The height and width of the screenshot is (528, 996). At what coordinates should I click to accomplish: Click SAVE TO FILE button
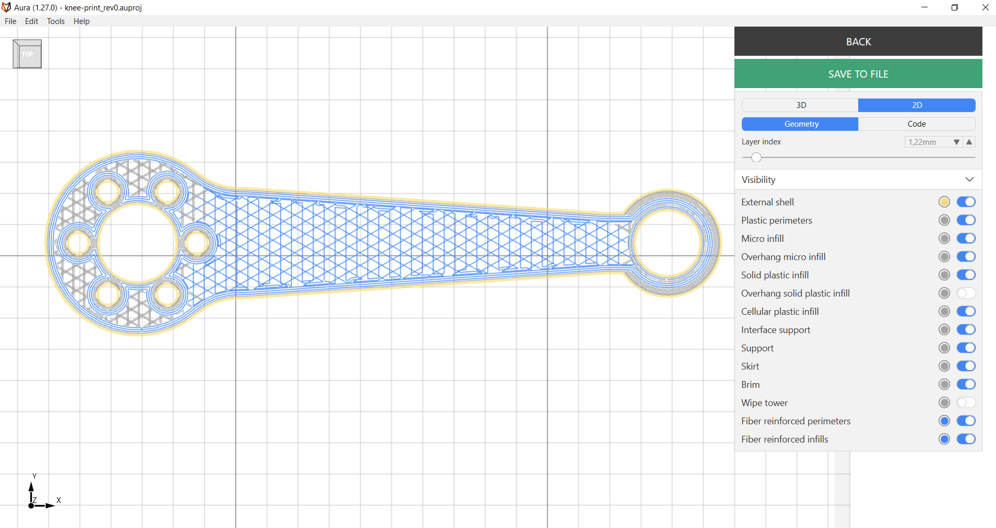(x=858, y=74)
